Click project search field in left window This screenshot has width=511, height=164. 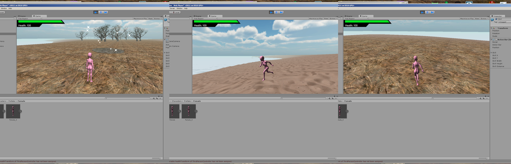[128, 98]
